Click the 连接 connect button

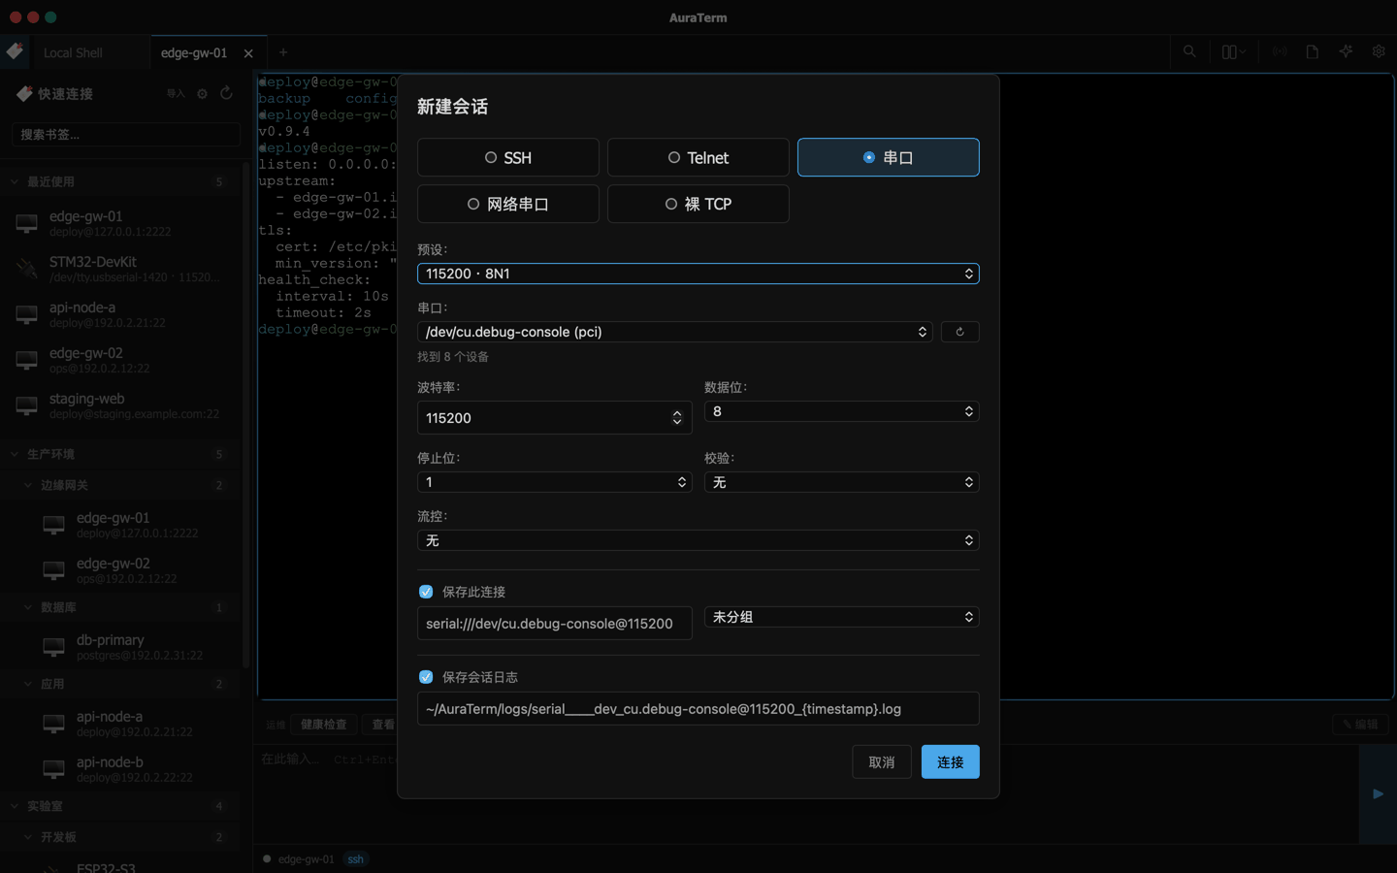[950, 762]
